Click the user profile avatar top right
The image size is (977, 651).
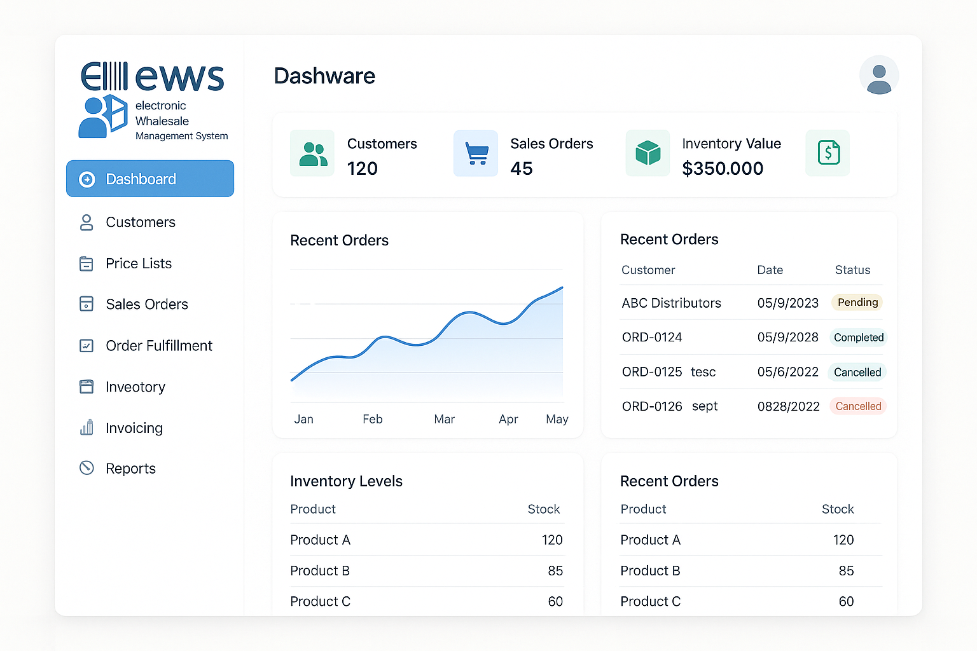pos(879,75)
